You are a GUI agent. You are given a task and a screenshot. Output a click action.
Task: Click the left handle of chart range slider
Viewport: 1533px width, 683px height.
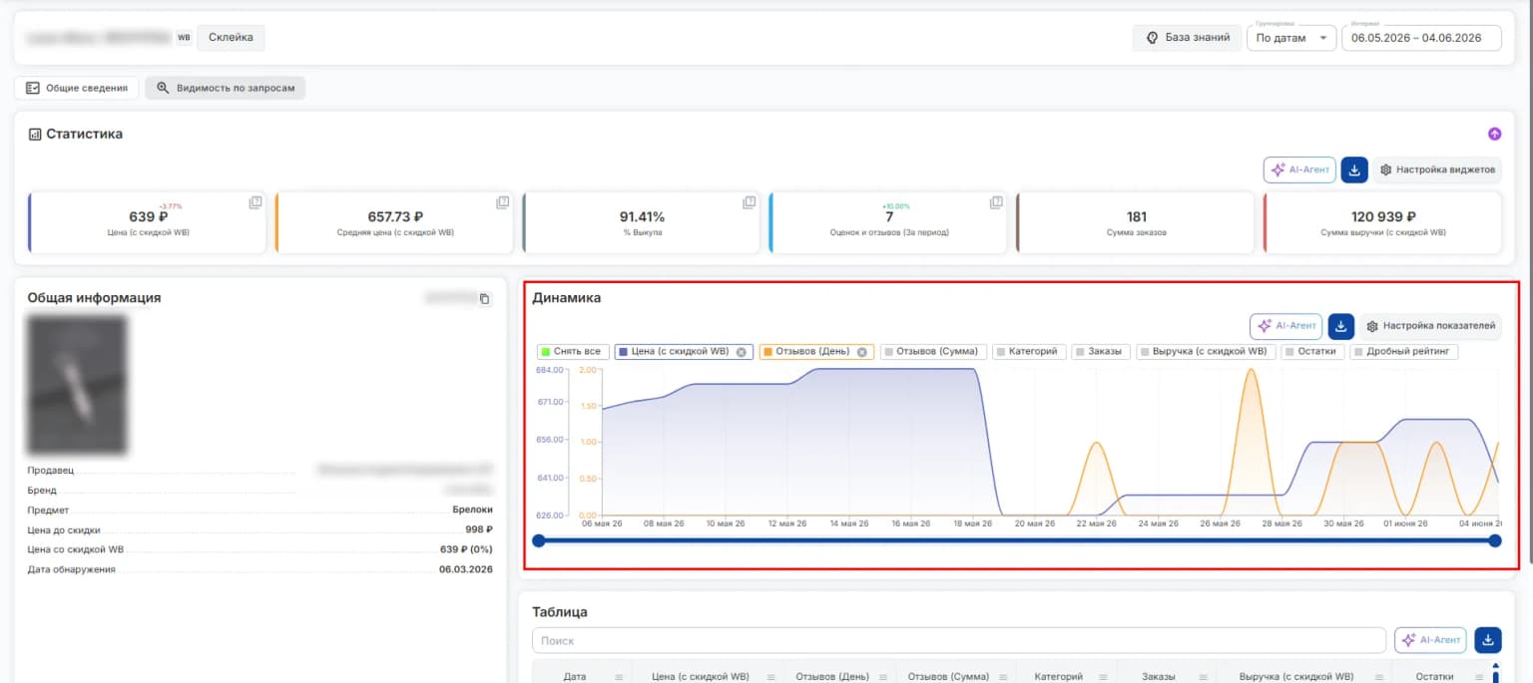(x=539, y=540)
